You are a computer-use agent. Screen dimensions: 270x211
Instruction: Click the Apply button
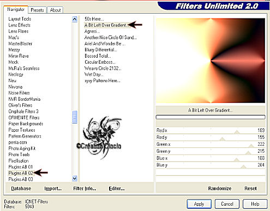pos(199,204)
